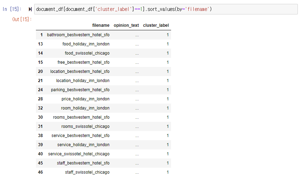This screenshot has height=180, width=301.
Task: Click row index 15 of the dataframe
Action: [x=40, y=62]
